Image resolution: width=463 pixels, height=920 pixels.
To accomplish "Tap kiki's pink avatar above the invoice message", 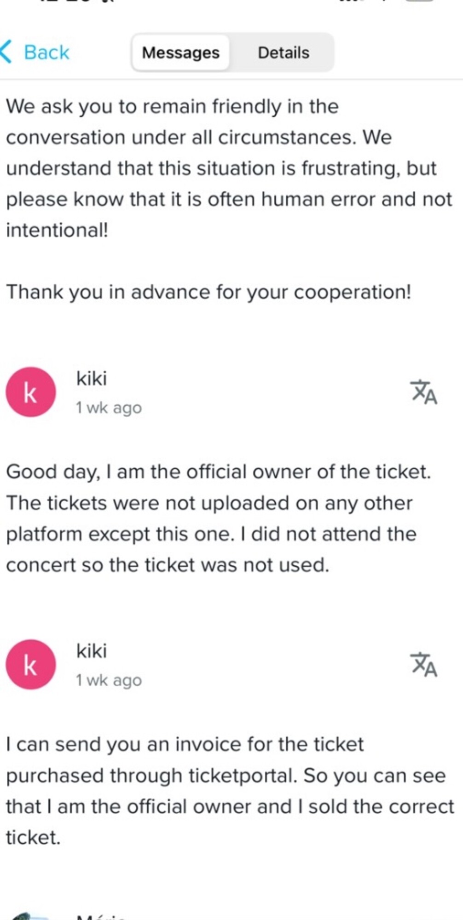I will [x=30, y=665].
